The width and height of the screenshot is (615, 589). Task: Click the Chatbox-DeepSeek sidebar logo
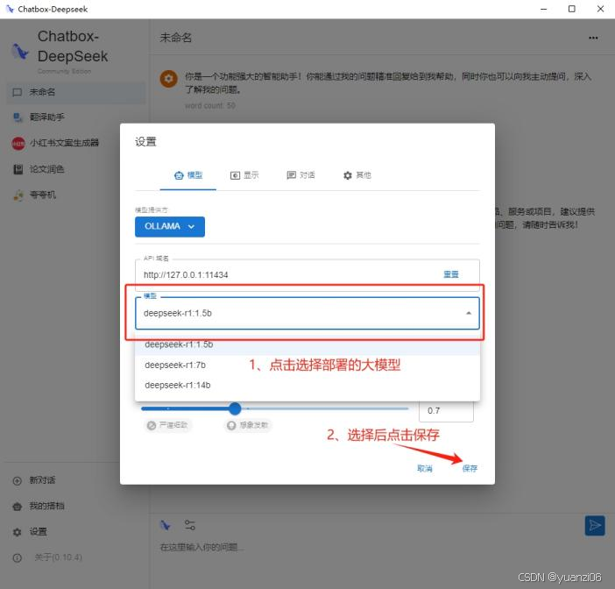click(x=20, y=52)
